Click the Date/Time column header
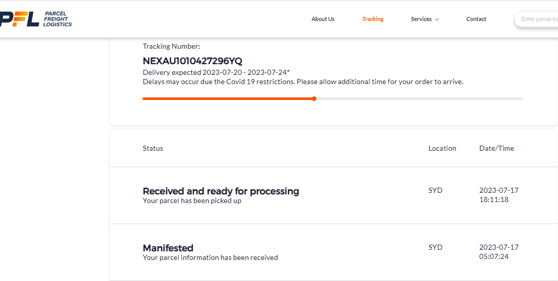558x281 pixels. (x=496, y=148)
